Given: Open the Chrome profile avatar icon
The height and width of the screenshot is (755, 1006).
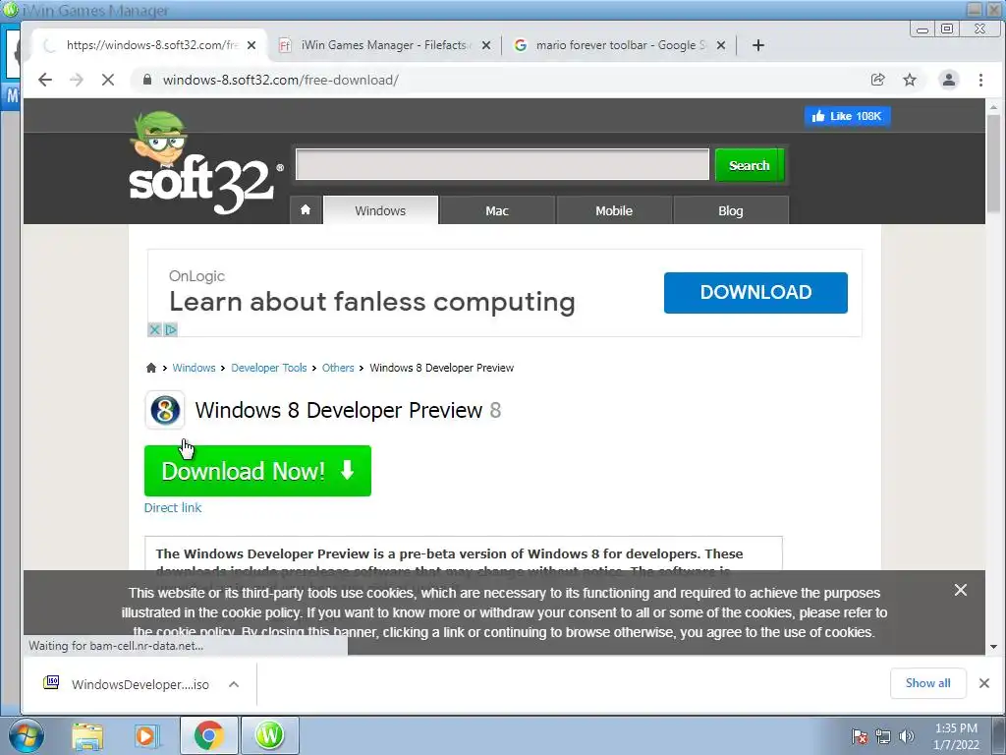Looking at the screenshot, I should point(949,80).
